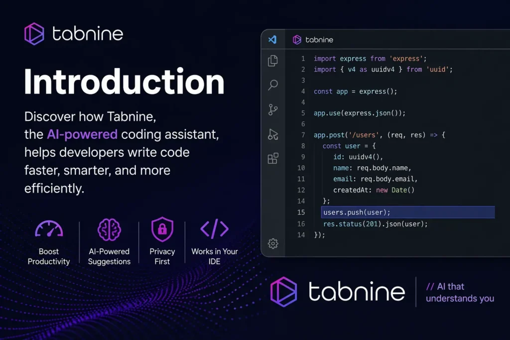Click the Privacy First label
The height and width of the screenshot is (340, 510).
click(162, 256)
